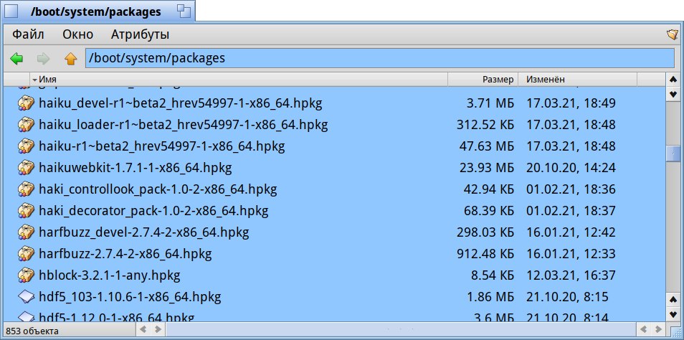Select file haiku-r1~beta2_hrev54997-1-x86_64.hpkg
Viewport: 684px width, 340px height.
pyautogui.click(x=162, y=146)
